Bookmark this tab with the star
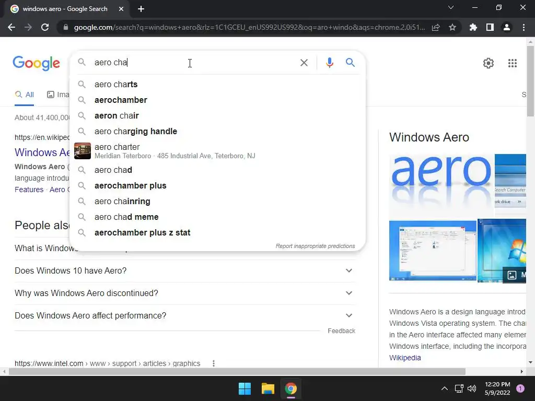535x401 pixels. coord(452,27)
